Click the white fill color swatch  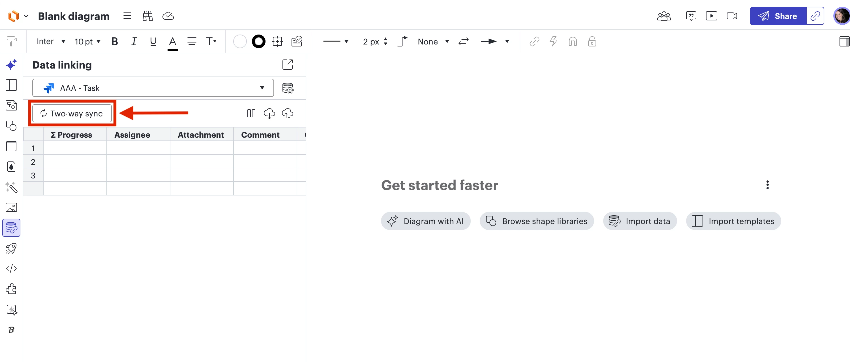point(239,41)
